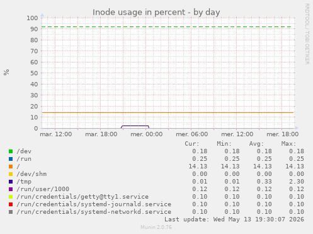Click the 'mer. 18:00' x-axis label

283,134
